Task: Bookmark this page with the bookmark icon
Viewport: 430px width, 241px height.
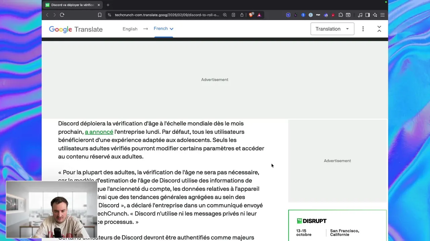Action: point(100,15)
